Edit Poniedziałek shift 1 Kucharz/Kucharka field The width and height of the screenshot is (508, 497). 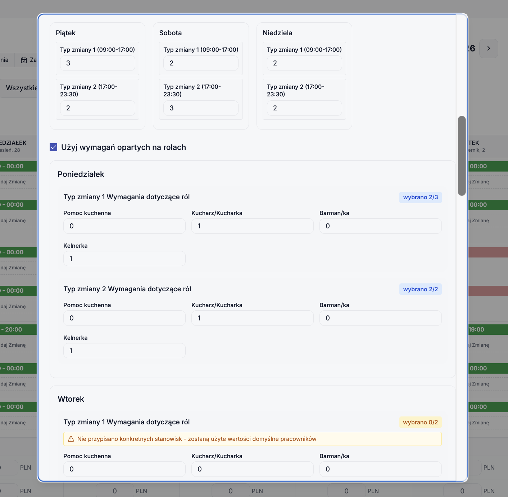(253, 226)
